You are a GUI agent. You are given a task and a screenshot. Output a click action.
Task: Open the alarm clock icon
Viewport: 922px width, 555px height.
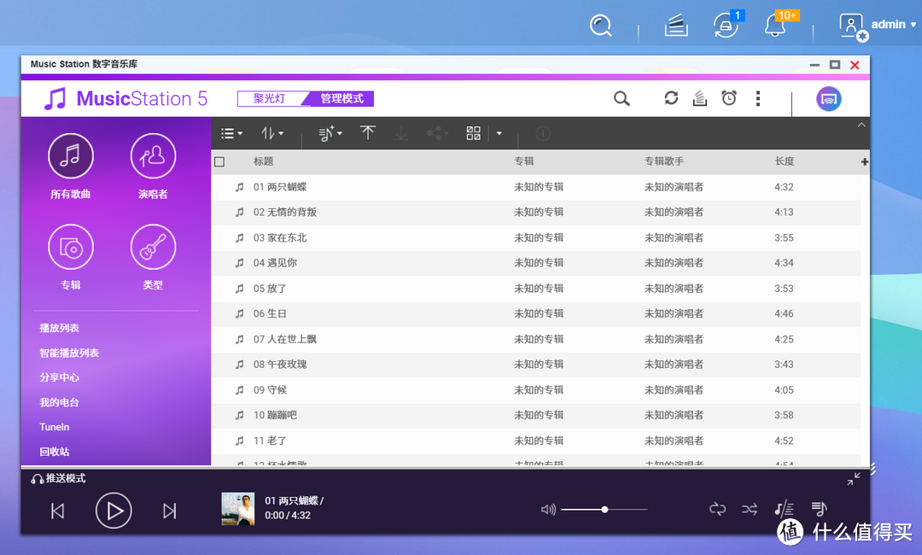point(729,99)
